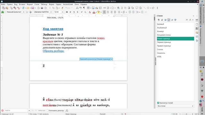Open the AncientGreek menu
The height and width of the screenshot is (115, 205).
tap(68, 4)
